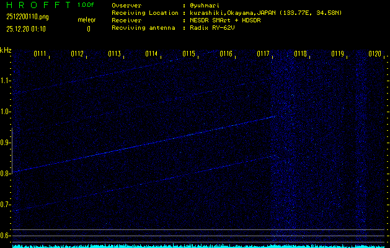Click the 0.6 kHz axis label

(x=5, y=236)
